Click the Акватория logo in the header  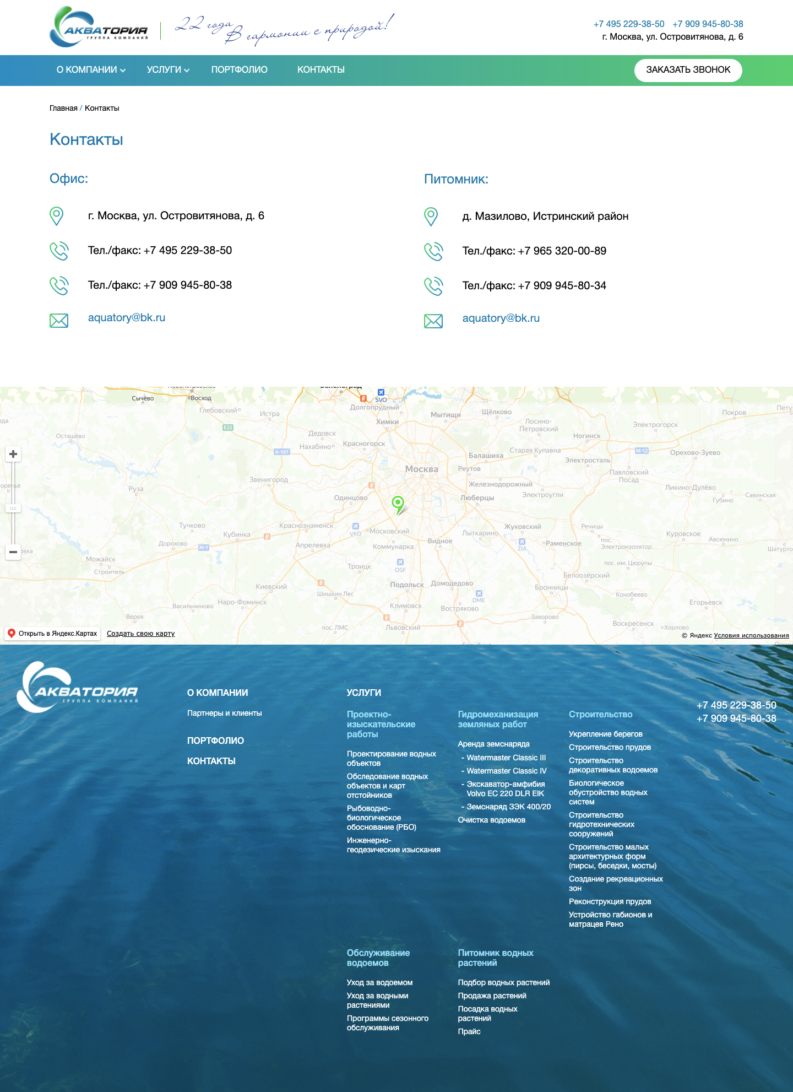click(99, 28)
